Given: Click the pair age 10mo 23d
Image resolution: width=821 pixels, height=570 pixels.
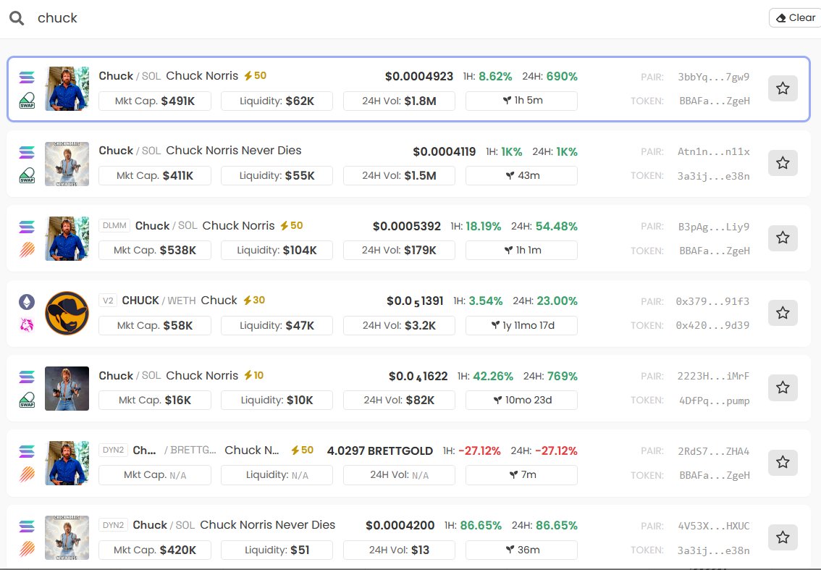Looking at the screenshot, I should click(521, 401).
